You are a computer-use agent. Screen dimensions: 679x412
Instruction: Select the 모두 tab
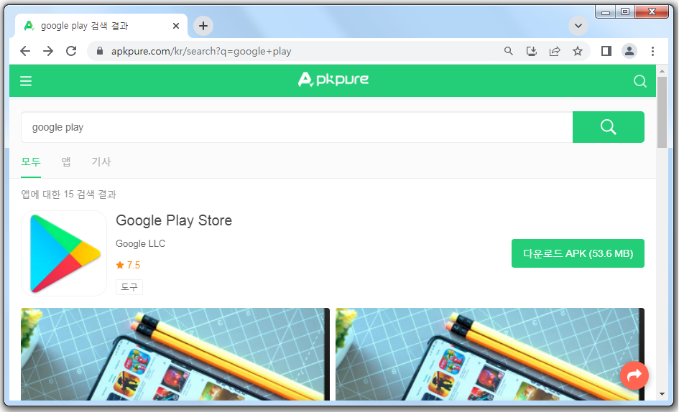31,162
